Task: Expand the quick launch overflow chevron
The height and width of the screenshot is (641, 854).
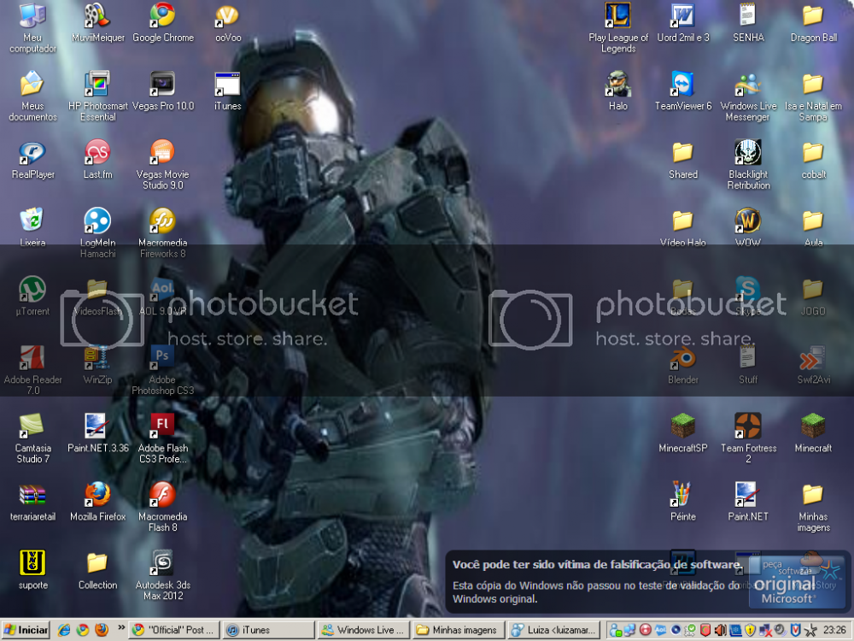Action: point(121,628)
